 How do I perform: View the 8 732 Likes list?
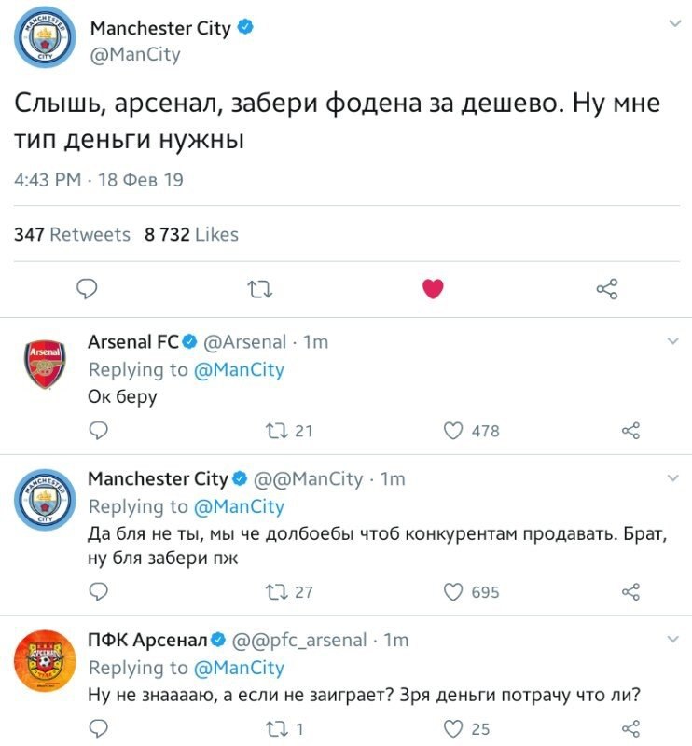[191, 235]
